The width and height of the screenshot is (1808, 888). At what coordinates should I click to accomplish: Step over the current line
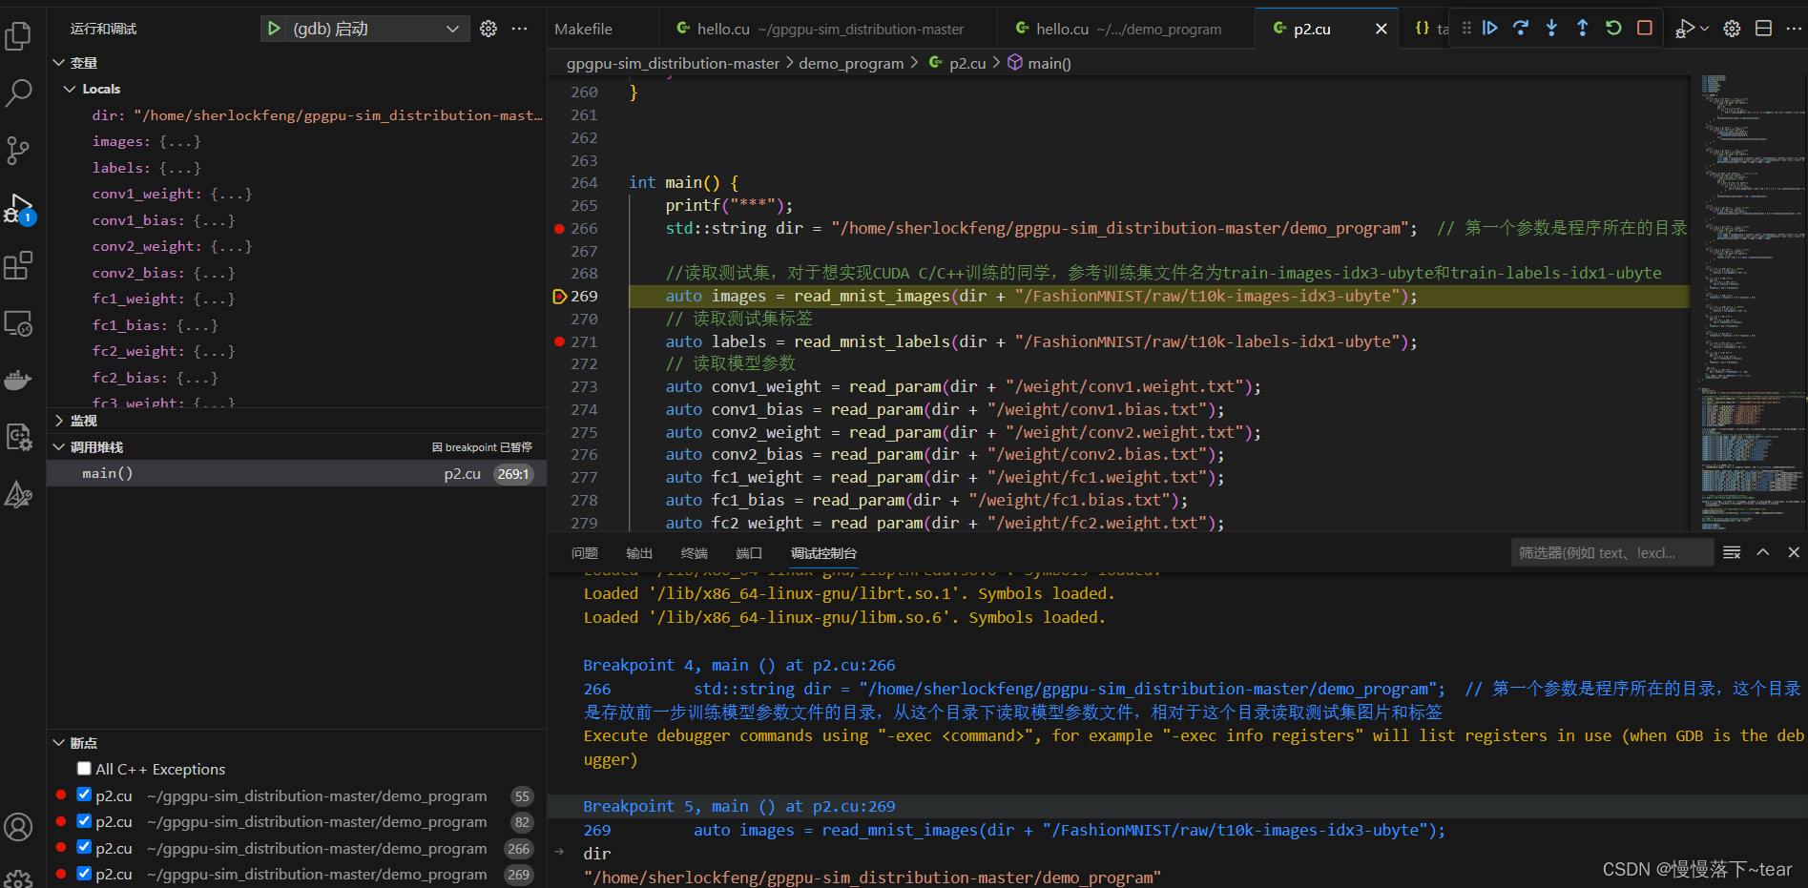click(1521, 29)
